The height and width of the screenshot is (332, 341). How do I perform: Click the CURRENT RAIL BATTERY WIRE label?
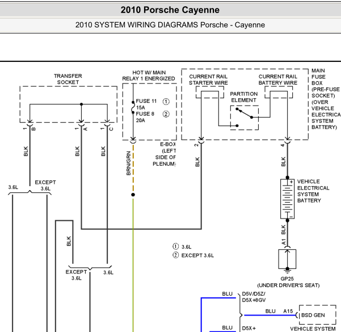(x=278, y=79)
